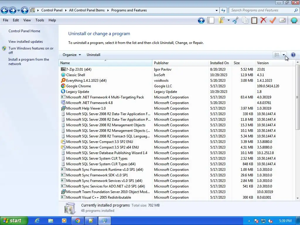Sort by the Name column header
The image size is (300, 225).
click(x=105, y=63)
